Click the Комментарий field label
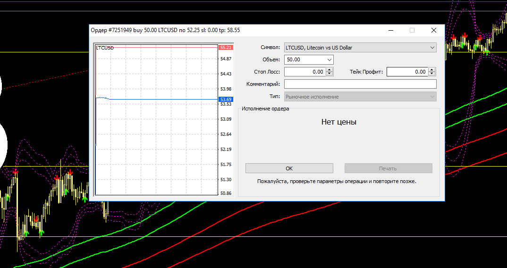The image size is (507, 268). click(263, 84)
